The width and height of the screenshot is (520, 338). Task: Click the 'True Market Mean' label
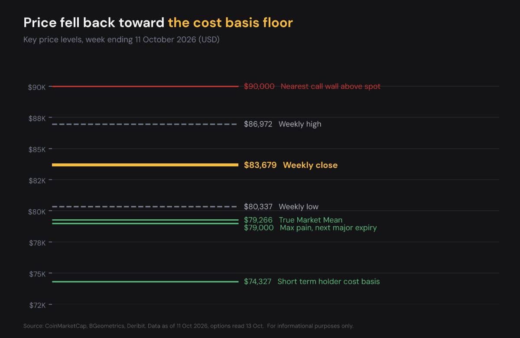(x=311, y=220)
